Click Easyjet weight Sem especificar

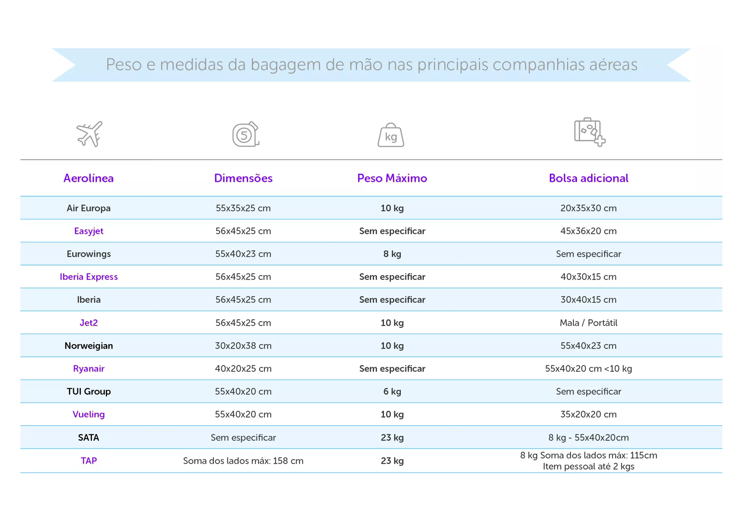(x=392, y=231)
